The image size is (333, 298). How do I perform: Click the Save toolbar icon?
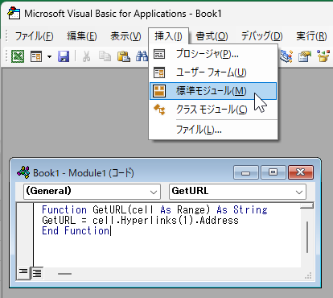point(64,56)
